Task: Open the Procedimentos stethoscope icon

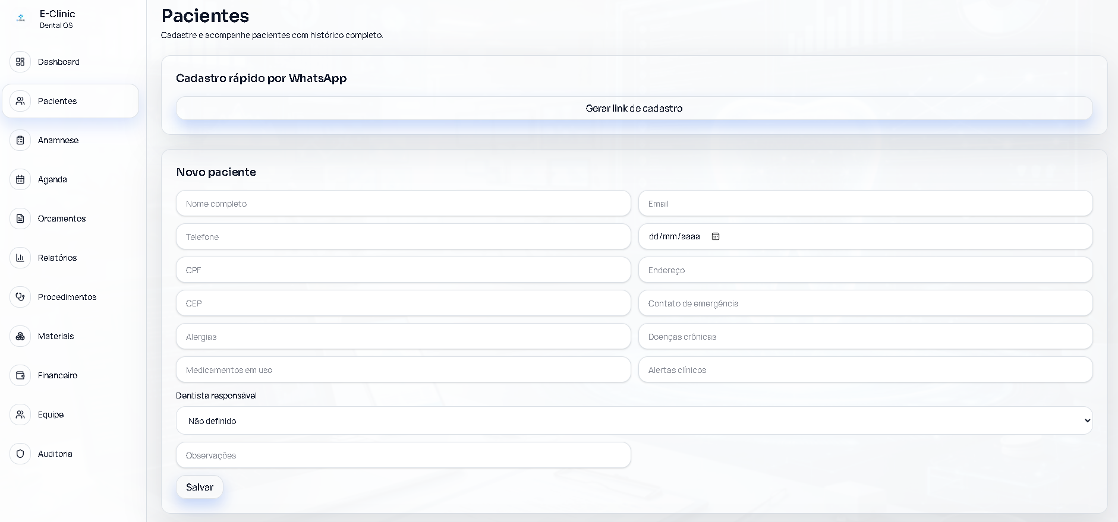Action: point(20,297)
